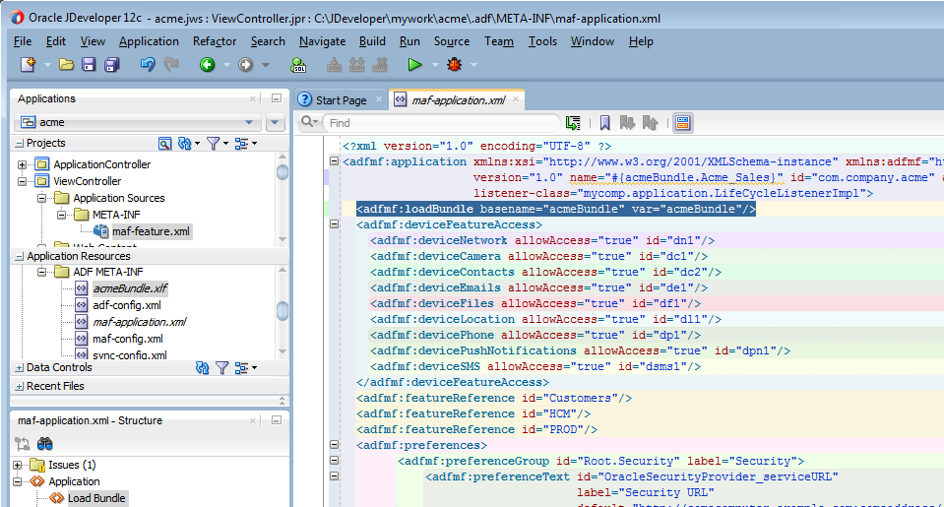Screen dimensions: 944x507
Task: Click the highlighted editor toolbar icon after bookmarks
Action: [x=683, y=123]
